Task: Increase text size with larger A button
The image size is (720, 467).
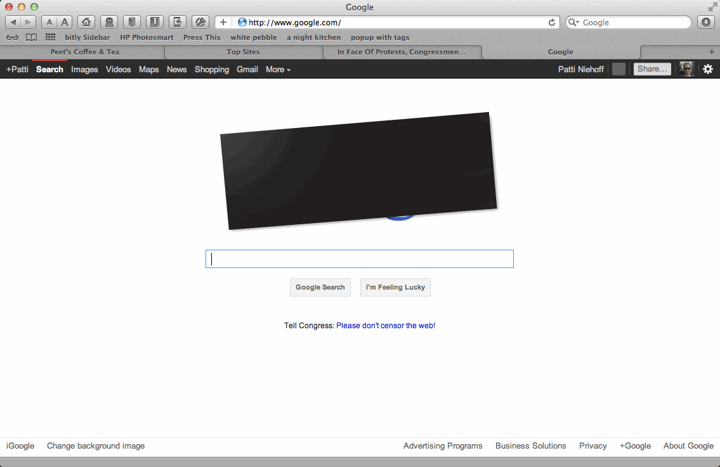Action: click(65, 22)
